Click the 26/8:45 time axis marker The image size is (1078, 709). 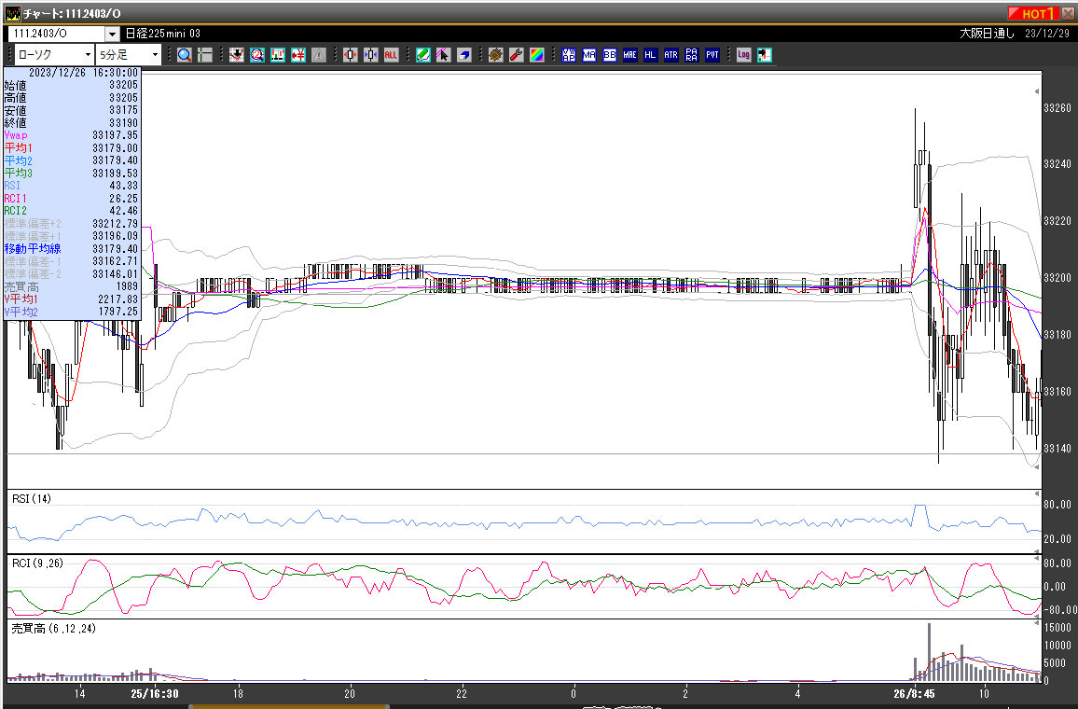[x=914, y=694]
